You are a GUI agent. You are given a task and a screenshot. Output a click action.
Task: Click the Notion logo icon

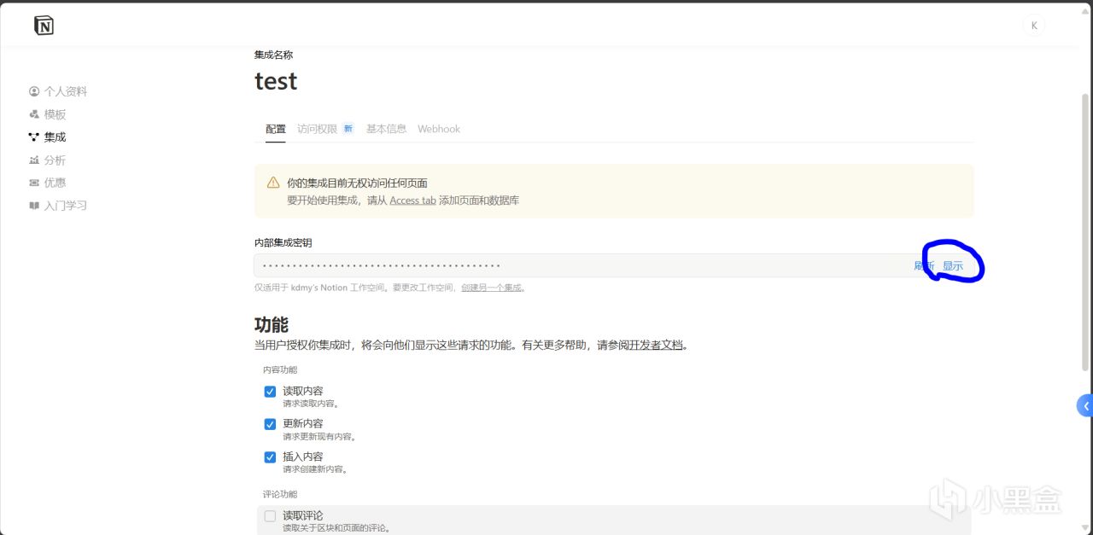click(44, 26)
